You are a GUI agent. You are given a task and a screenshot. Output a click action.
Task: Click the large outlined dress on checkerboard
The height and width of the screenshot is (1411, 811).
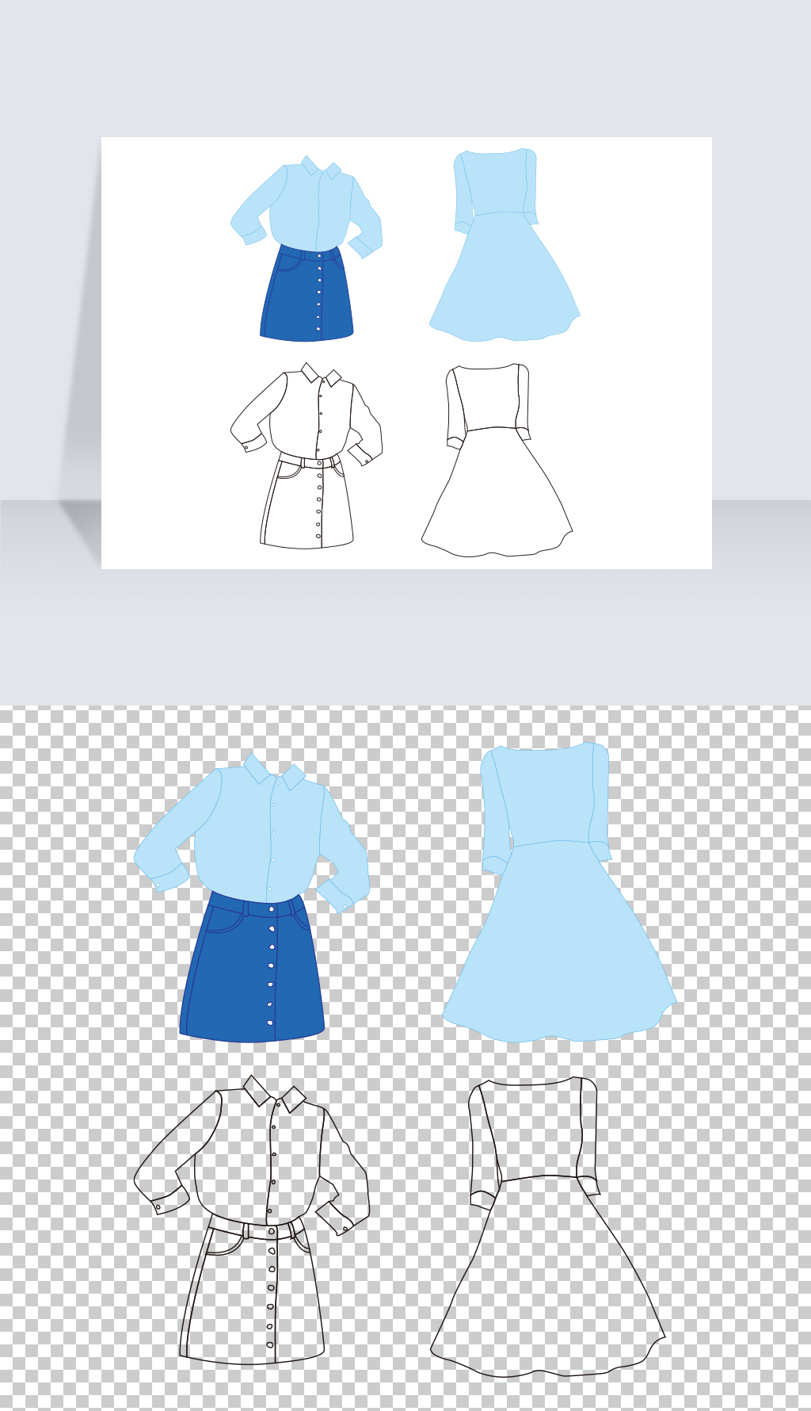(x=548, y=1226)
